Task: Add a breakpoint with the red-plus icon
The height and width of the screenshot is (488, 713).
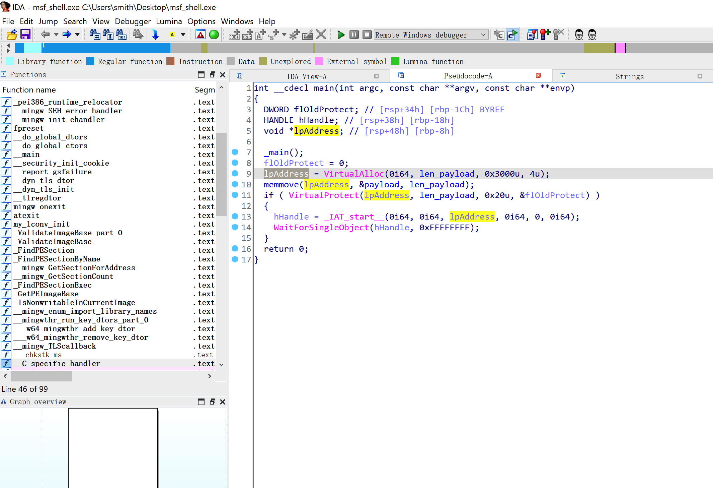Action: pos(545,35)
